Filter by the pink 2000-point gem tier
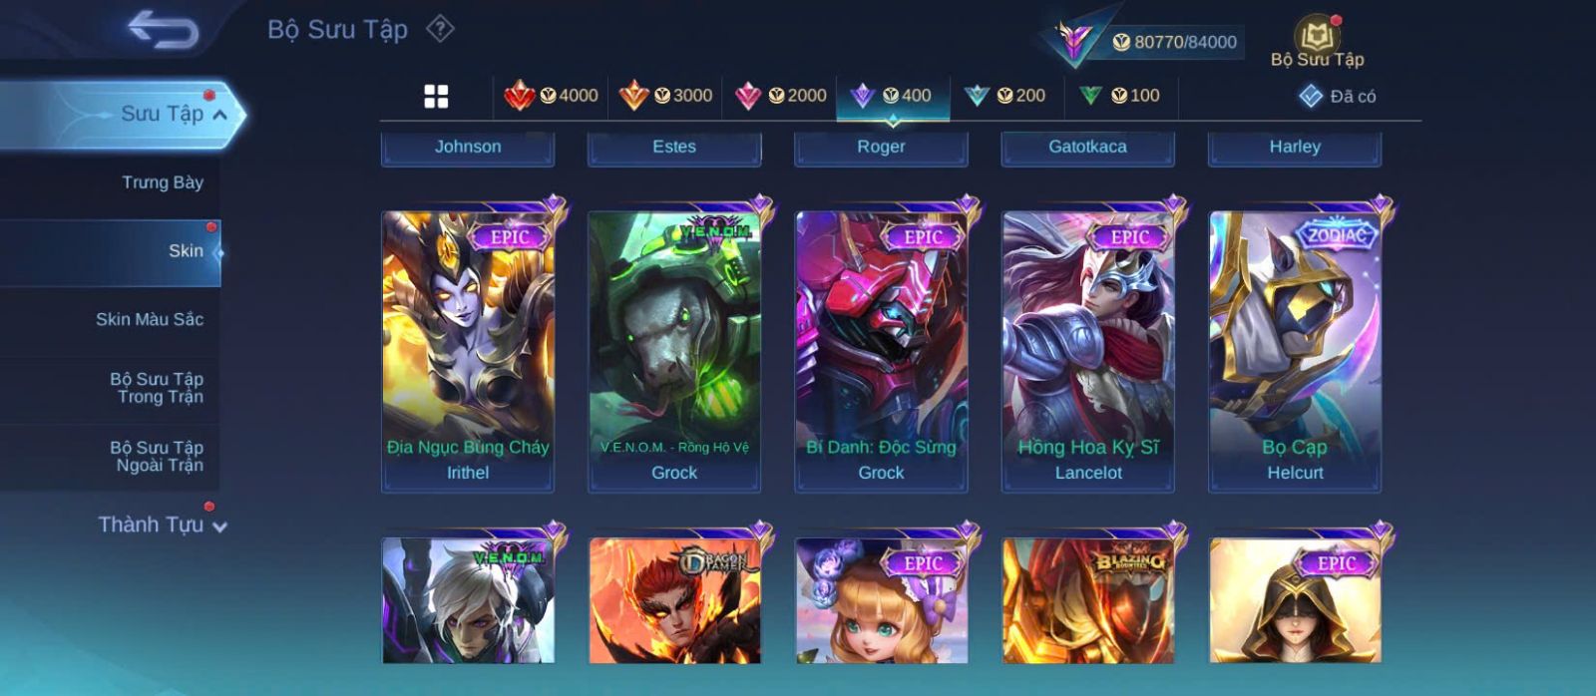The width and height of the screenshot is (1596, 696). (780, 96)
